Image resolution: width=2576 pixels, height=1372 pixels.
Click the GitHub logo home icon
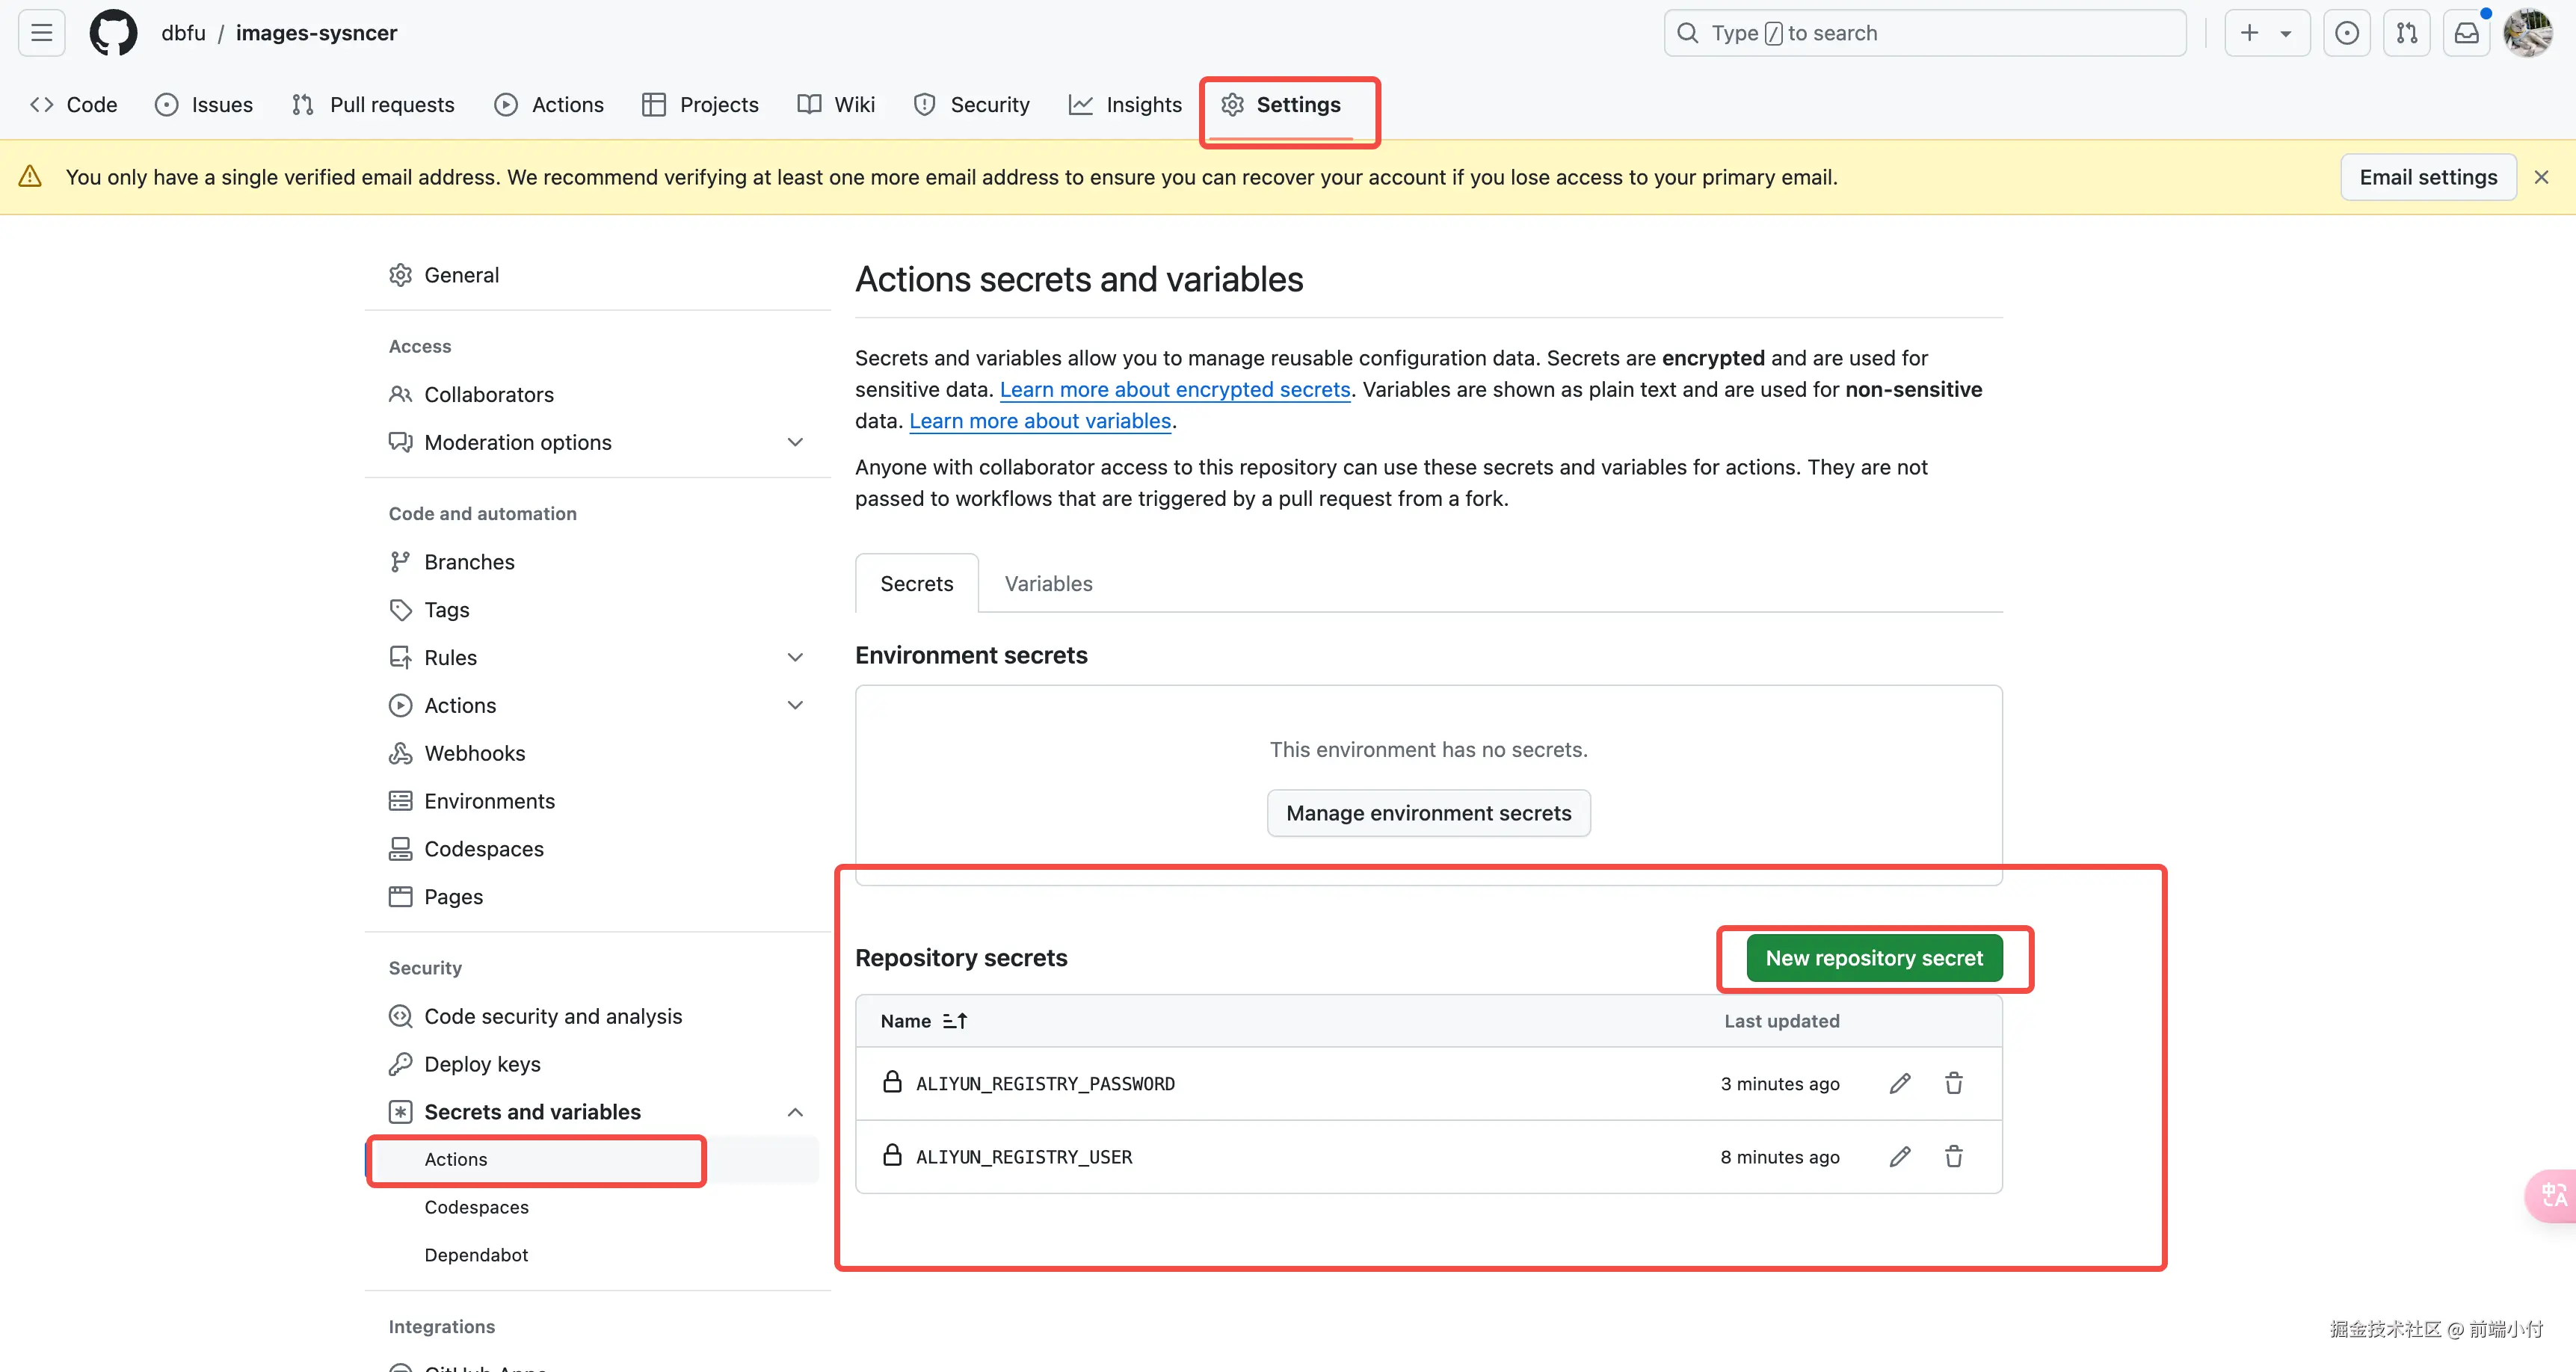(113, 33)
